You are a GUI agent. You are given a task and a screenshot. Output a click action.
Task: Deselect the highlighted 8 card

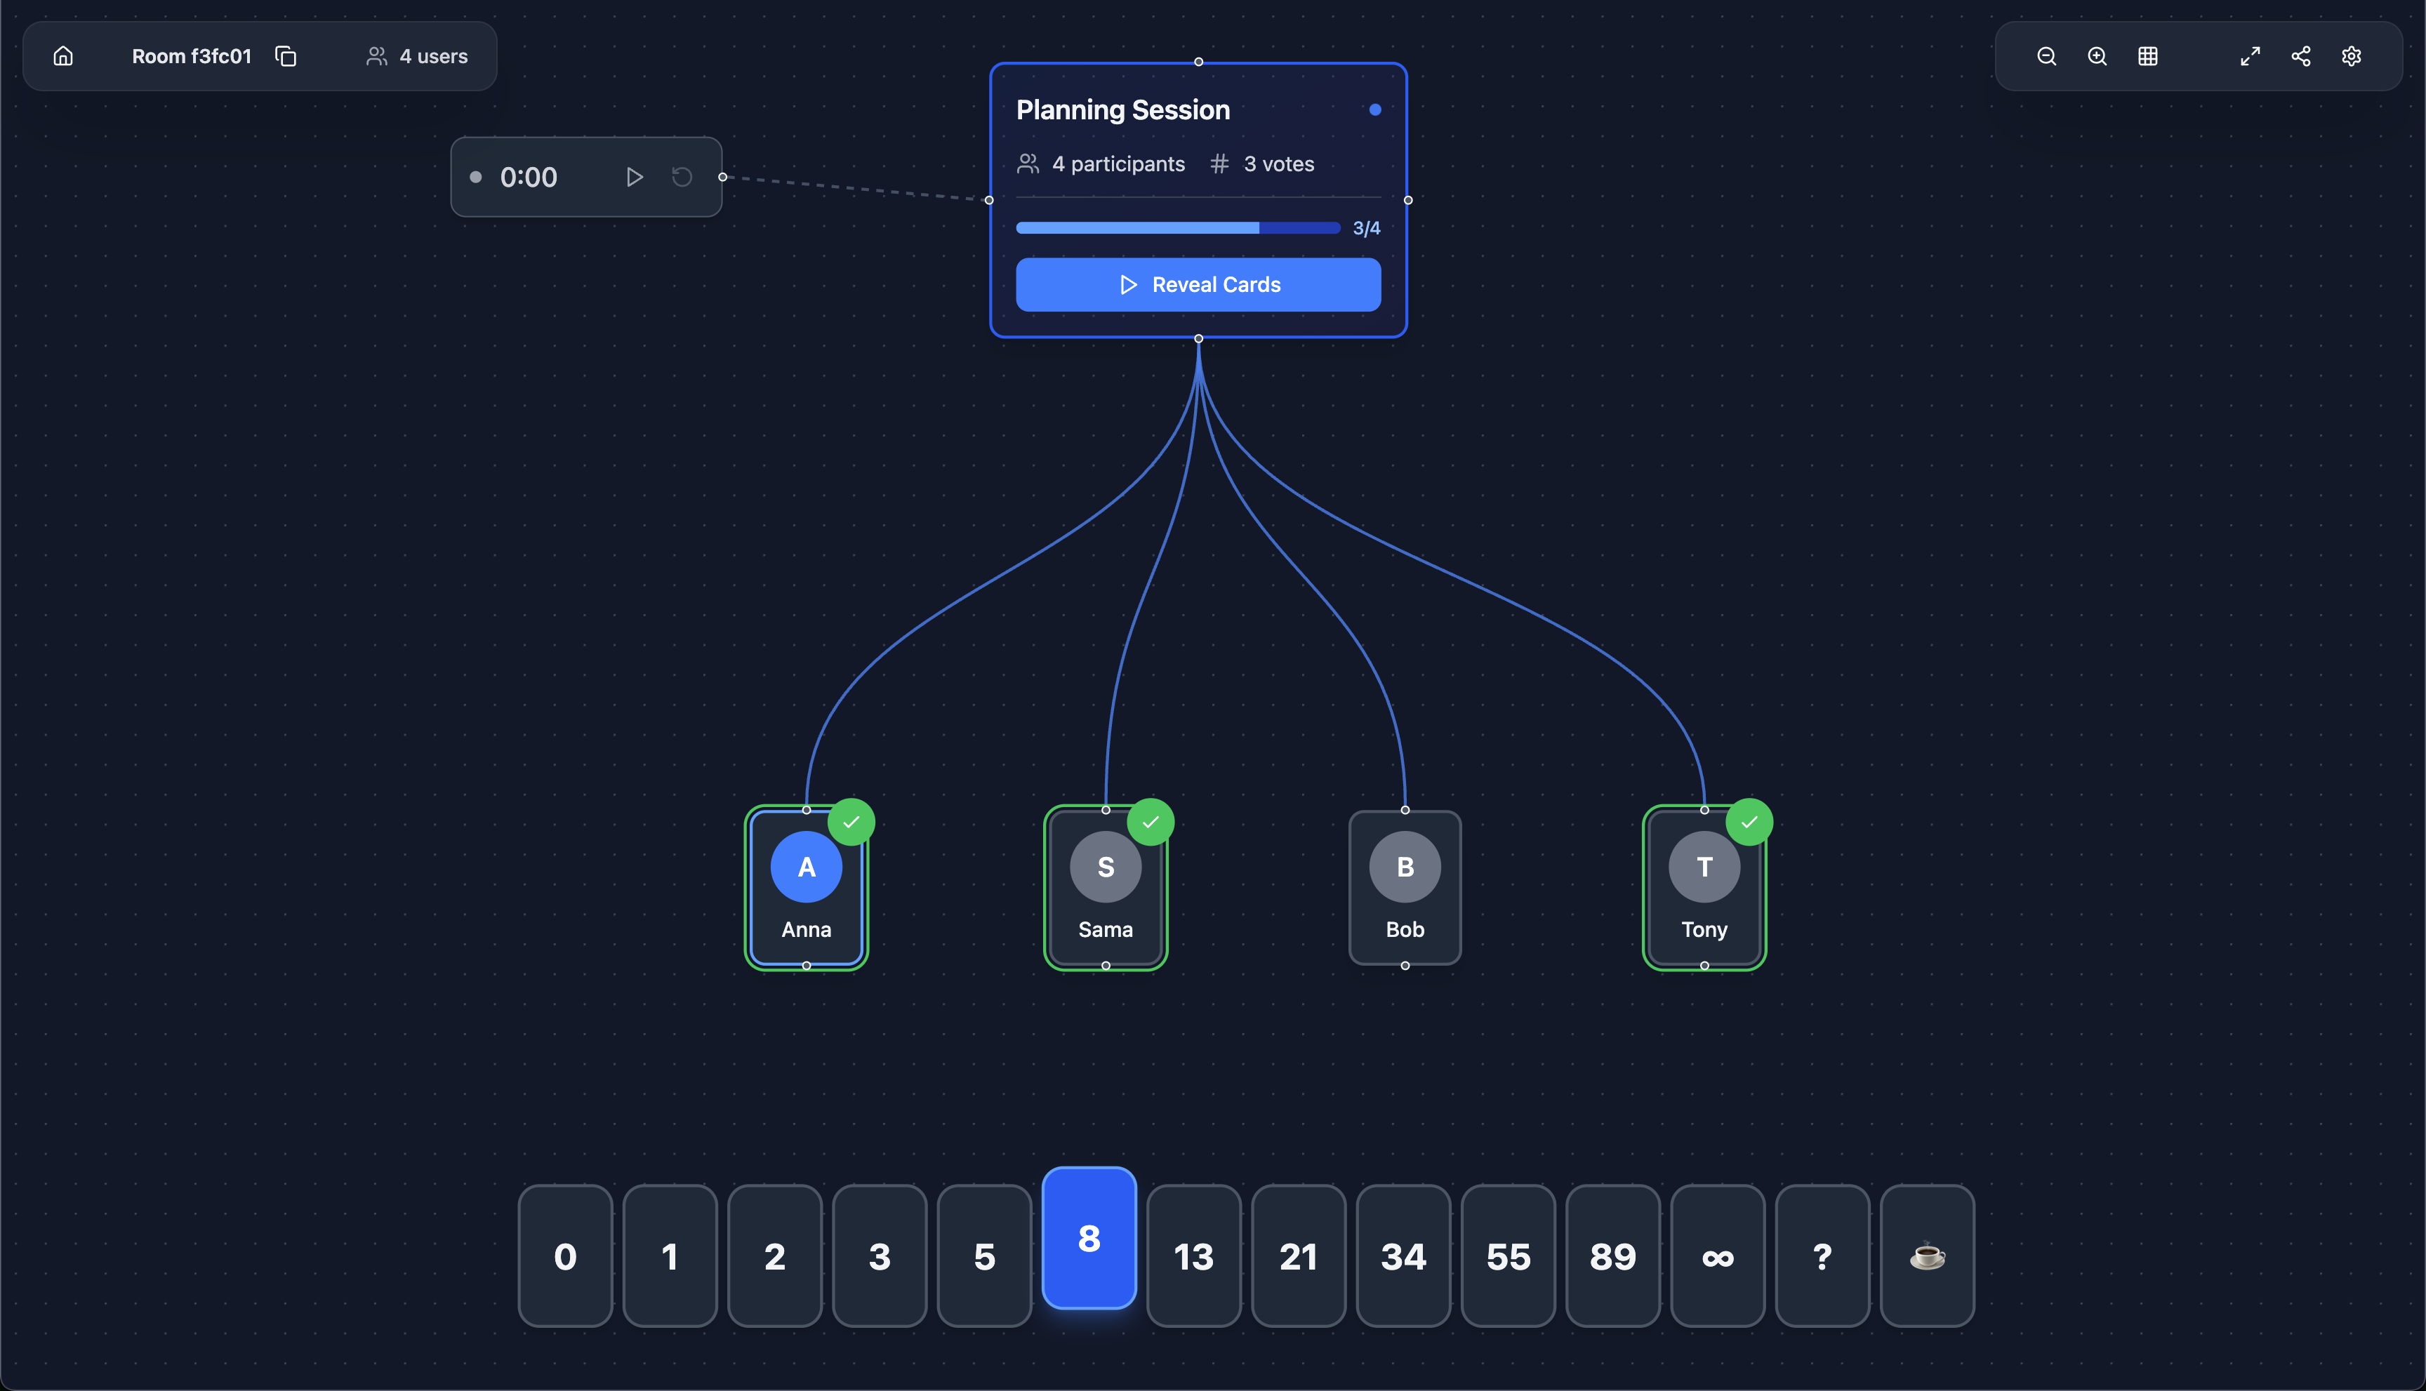tap(1089, 1238)
